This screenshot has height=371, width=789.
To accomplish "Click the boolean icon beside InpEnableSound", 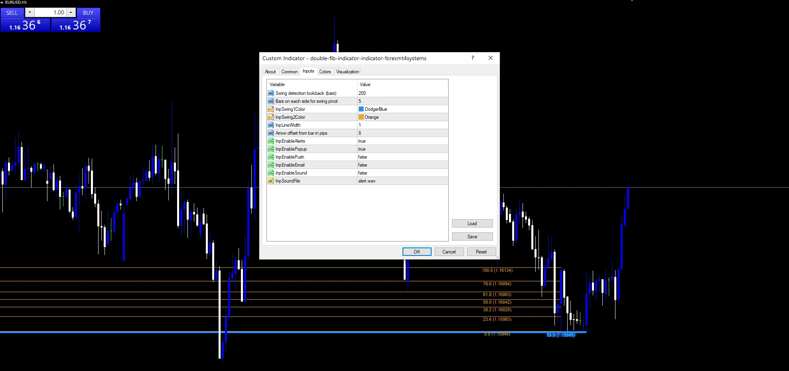I will [270, 173].
